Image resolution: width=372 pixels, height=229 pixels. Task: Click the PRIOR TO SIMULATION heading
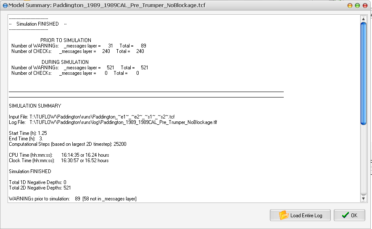tap(66, 40)
